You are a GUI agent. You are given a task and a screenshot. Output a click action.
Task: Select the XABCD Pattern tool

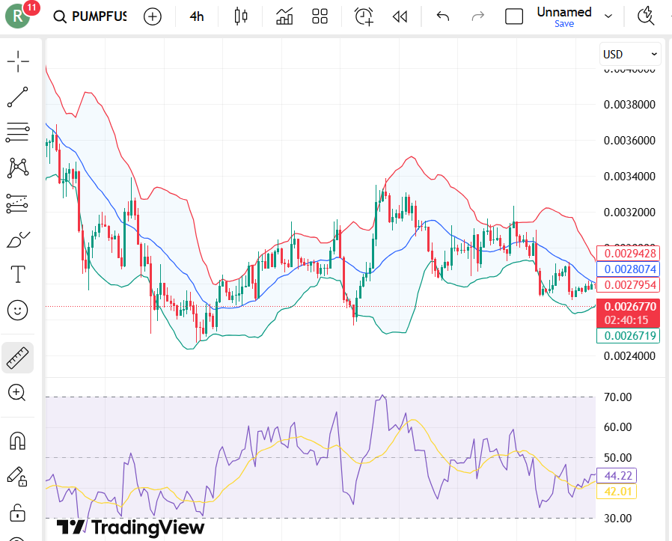point(17,168)
